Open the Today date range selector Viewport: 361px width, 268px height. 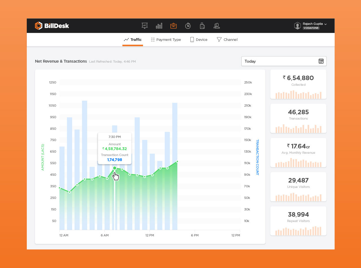(279, 61)
